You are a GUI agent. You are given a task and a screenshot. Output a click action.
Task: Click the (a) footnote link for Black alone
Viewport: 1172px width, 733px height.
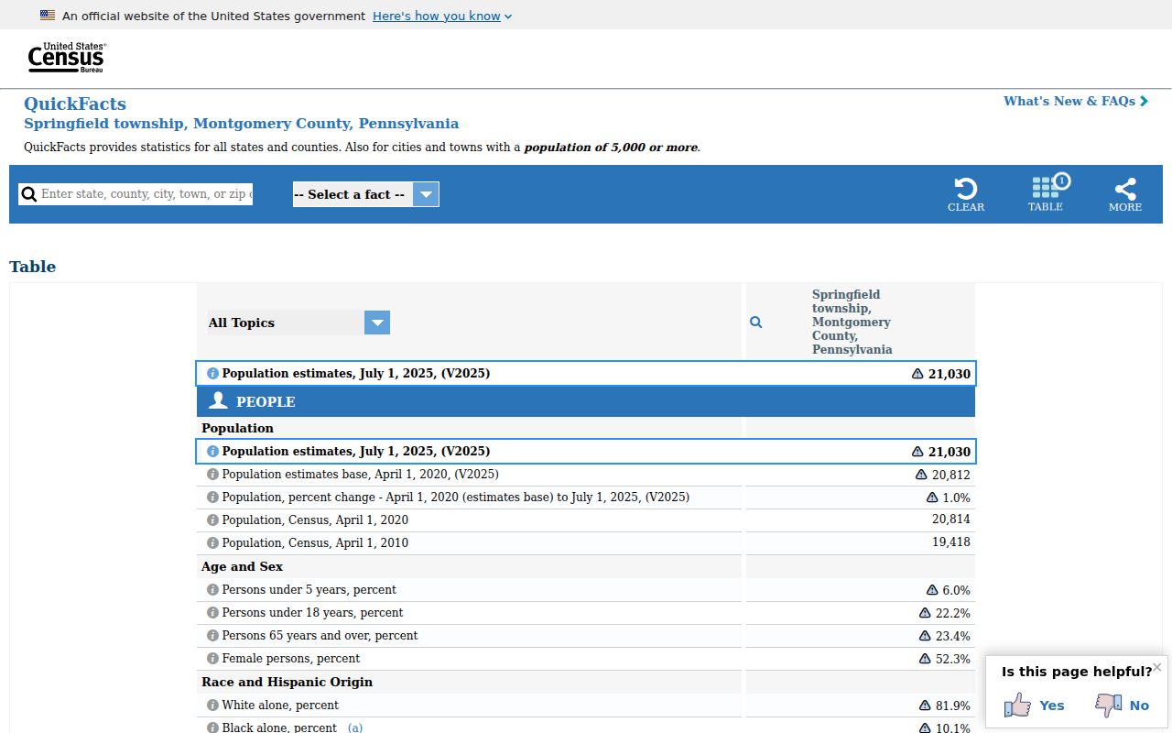tap(355, 728)
